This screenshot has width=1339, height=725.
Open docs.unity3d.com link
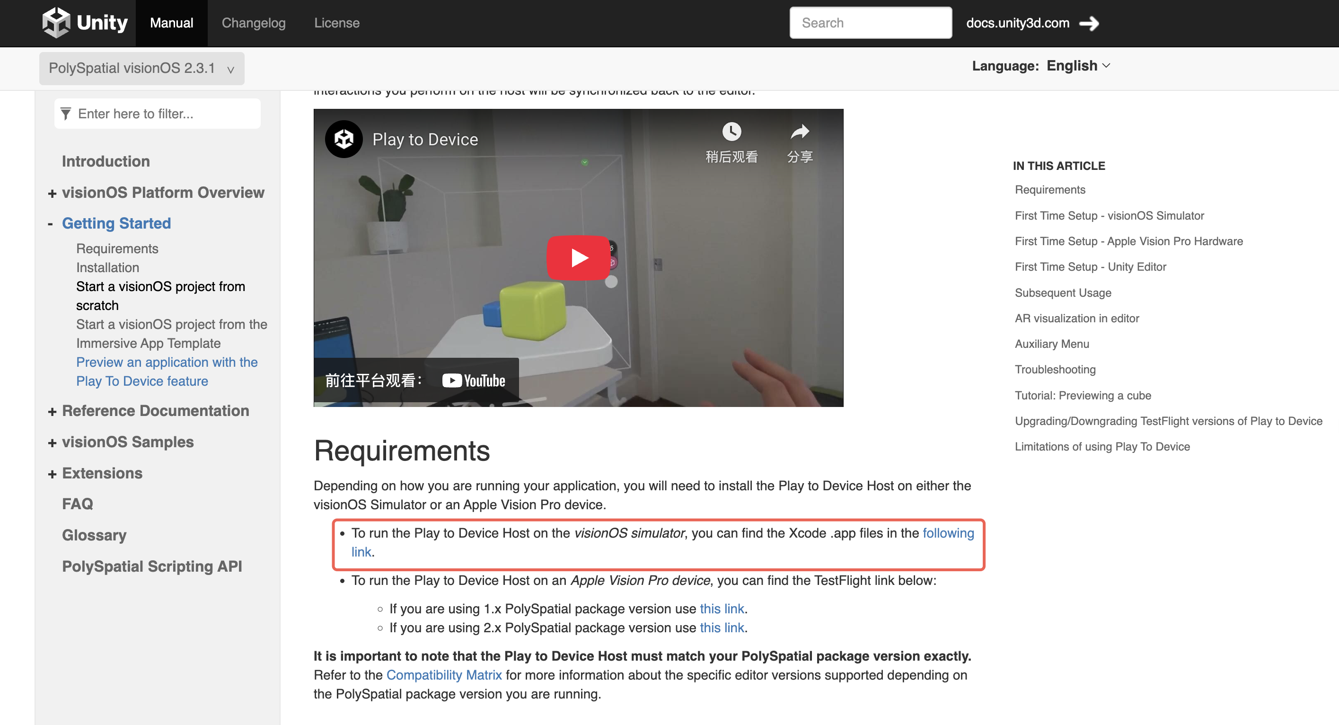pos(1018,23)
